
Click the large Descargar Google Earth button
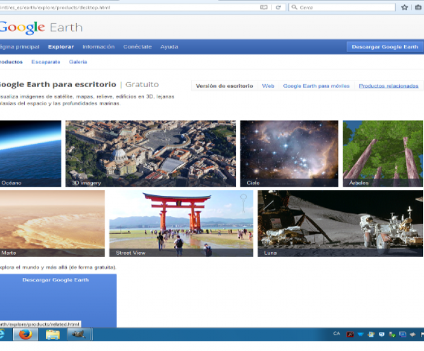pos(58,301)
